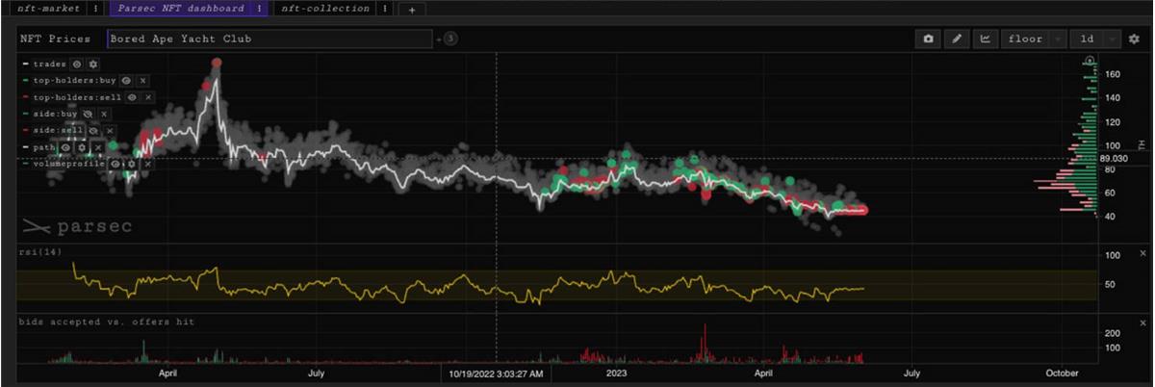
Task: Select the pencil draw tool
Action: [957, 39]
